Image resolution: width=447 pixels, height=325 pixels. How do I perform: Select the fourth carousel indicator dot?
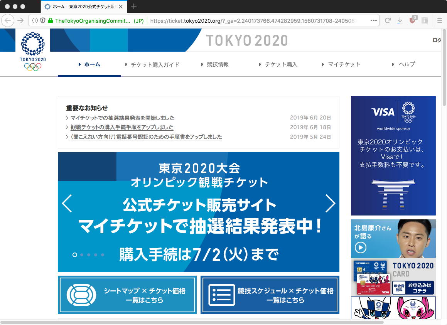(x=96, y=255)
